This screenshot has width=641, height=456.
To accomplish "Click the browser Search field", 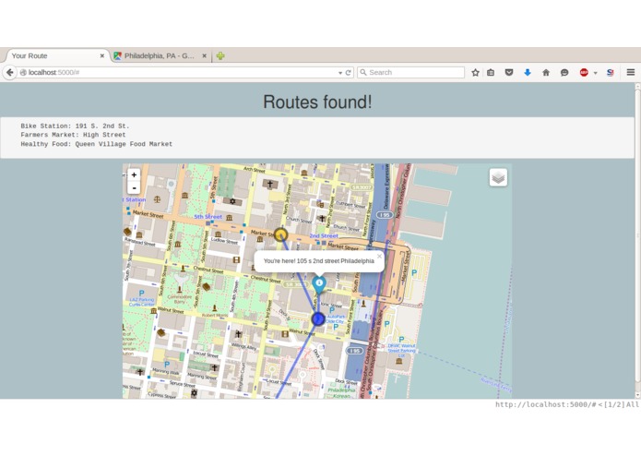I will click(x=410, y=72).
